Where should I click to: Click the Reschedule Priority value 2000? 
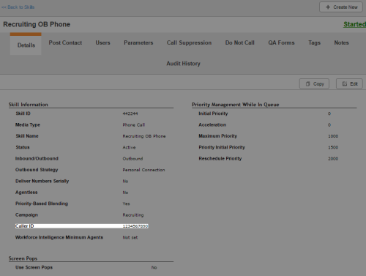click(x=333, y=159)
